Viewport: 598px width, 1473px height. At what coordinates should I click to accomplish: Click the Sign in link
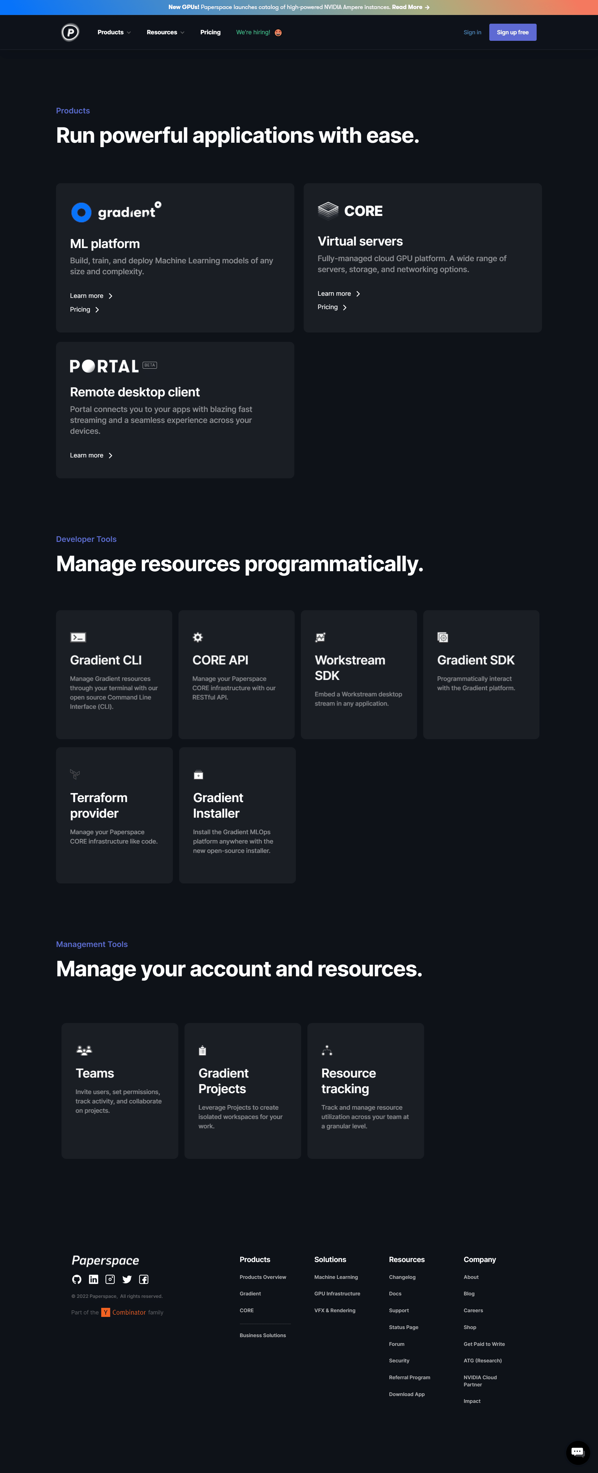pyautogui.click(x=472, y=32)
